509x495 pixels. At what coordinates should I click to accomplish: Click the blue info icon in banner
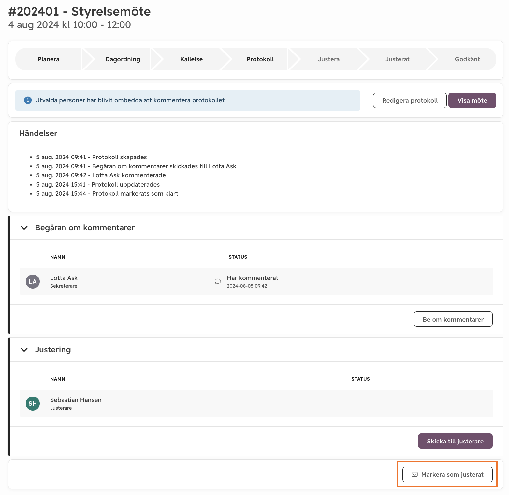tap(28, 100)
